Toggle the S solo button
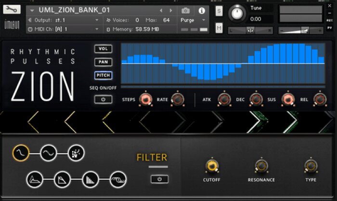Screen dimensions: 337x201 pos(219,11)
